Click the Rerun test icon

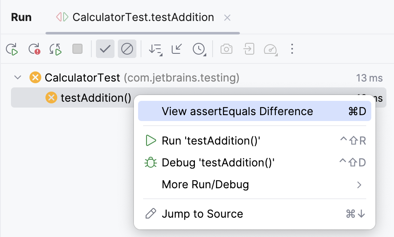point(12,49)
